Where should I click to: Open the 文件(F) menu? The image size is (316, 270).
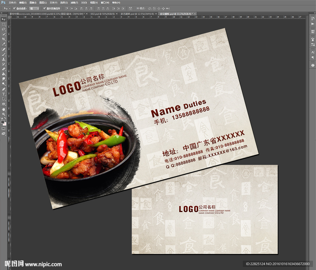12,2
